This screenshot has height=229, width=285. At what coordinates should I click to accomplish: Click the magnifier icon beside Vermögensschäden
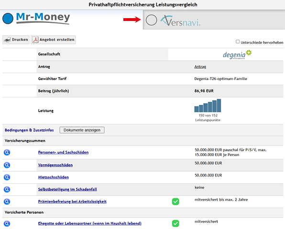click(x=7, y=165)
